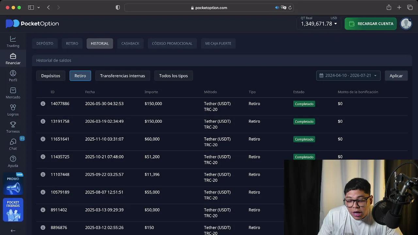Show info for withdrawal 14077886
The height and width of the screenshot is (235, 418).
(43, 103)
